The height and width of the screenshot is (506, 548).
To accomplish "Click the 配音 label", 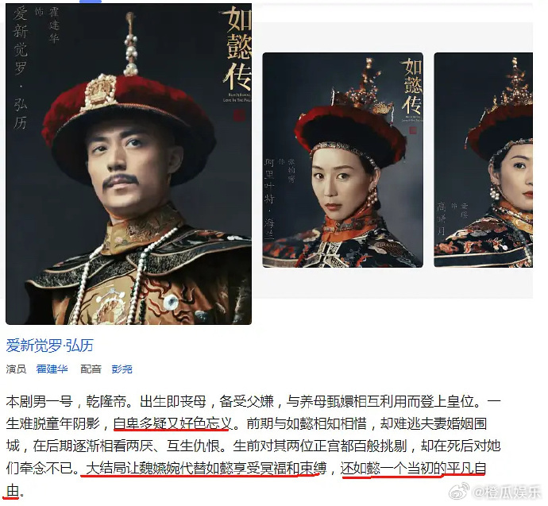I will tap(91, 369).
